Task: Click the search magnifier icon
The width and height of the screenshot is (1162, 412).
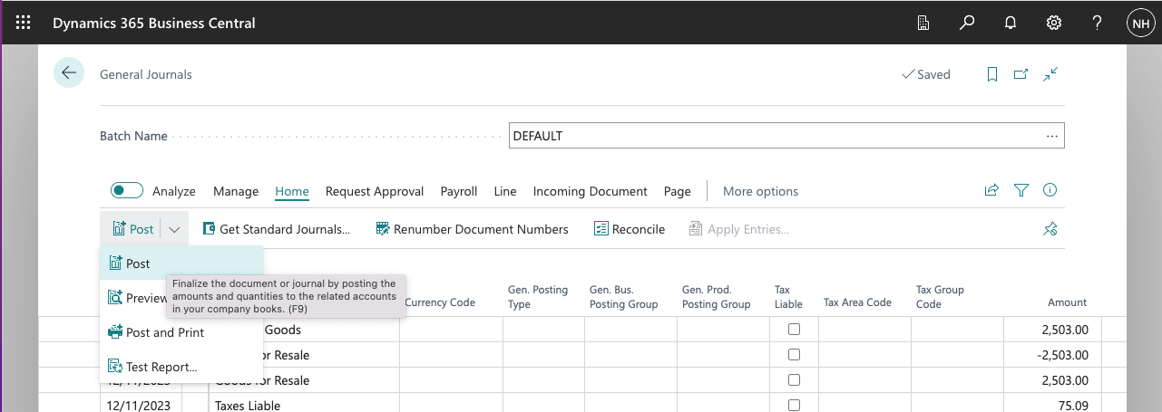Action: (967, 24)
